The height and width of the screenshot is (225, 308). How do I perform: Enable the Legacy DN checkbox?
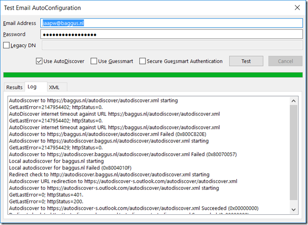(x=6, y=45)
